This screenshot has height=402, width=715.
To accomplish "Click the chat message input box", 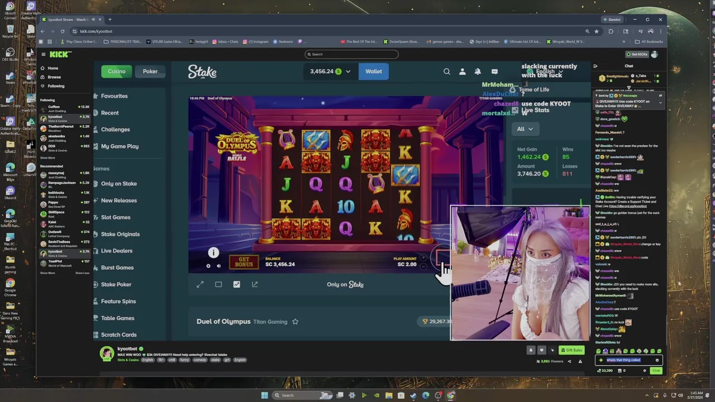I will click(628, 360).
